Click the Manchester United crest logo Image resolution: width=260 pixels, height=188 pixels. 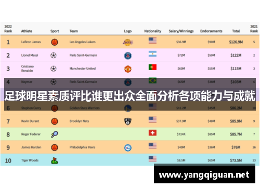pyautogui.click(x=128, y=69)
